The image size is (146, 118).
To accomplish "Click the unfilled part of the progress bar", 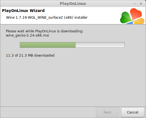I will (100, 45).
